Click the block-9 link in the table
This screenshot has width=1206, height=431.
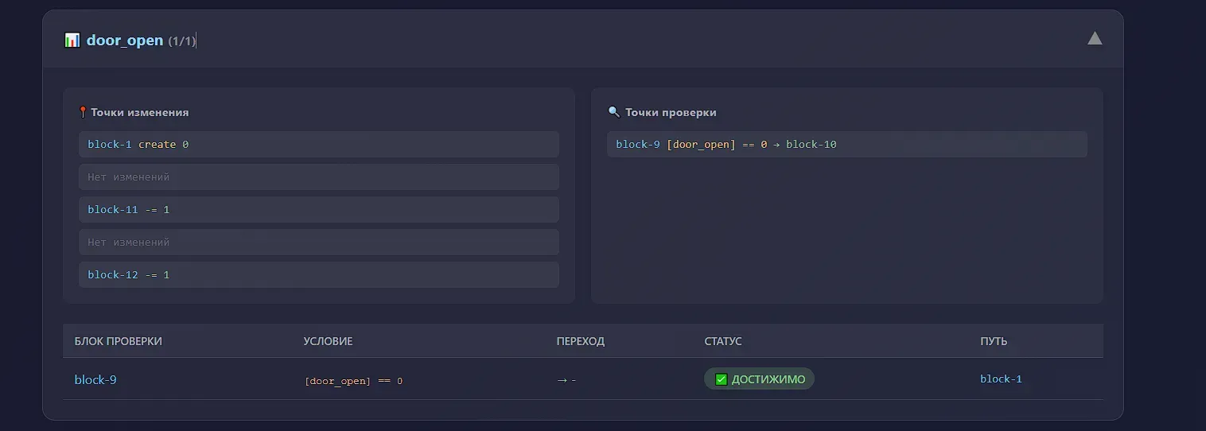95,380
